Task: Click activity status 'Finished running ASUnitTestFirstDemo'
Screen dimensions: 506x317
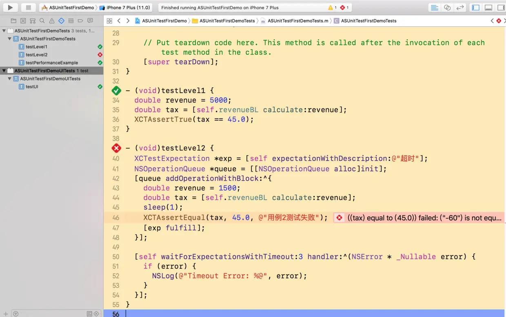Action: coord(220,7)
